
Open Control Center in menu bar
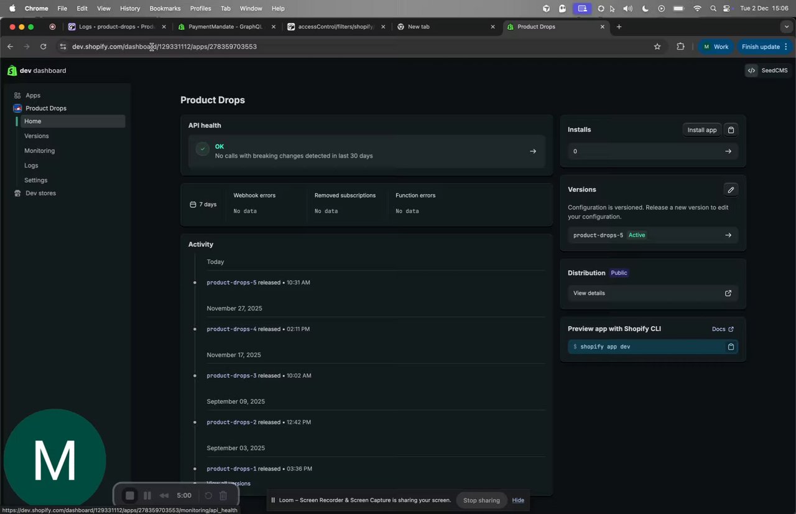point(726,9)
